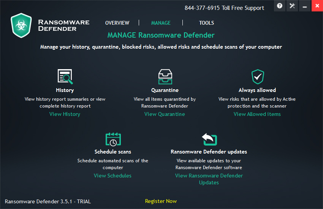Open the View Schedules link

point(113,176)
